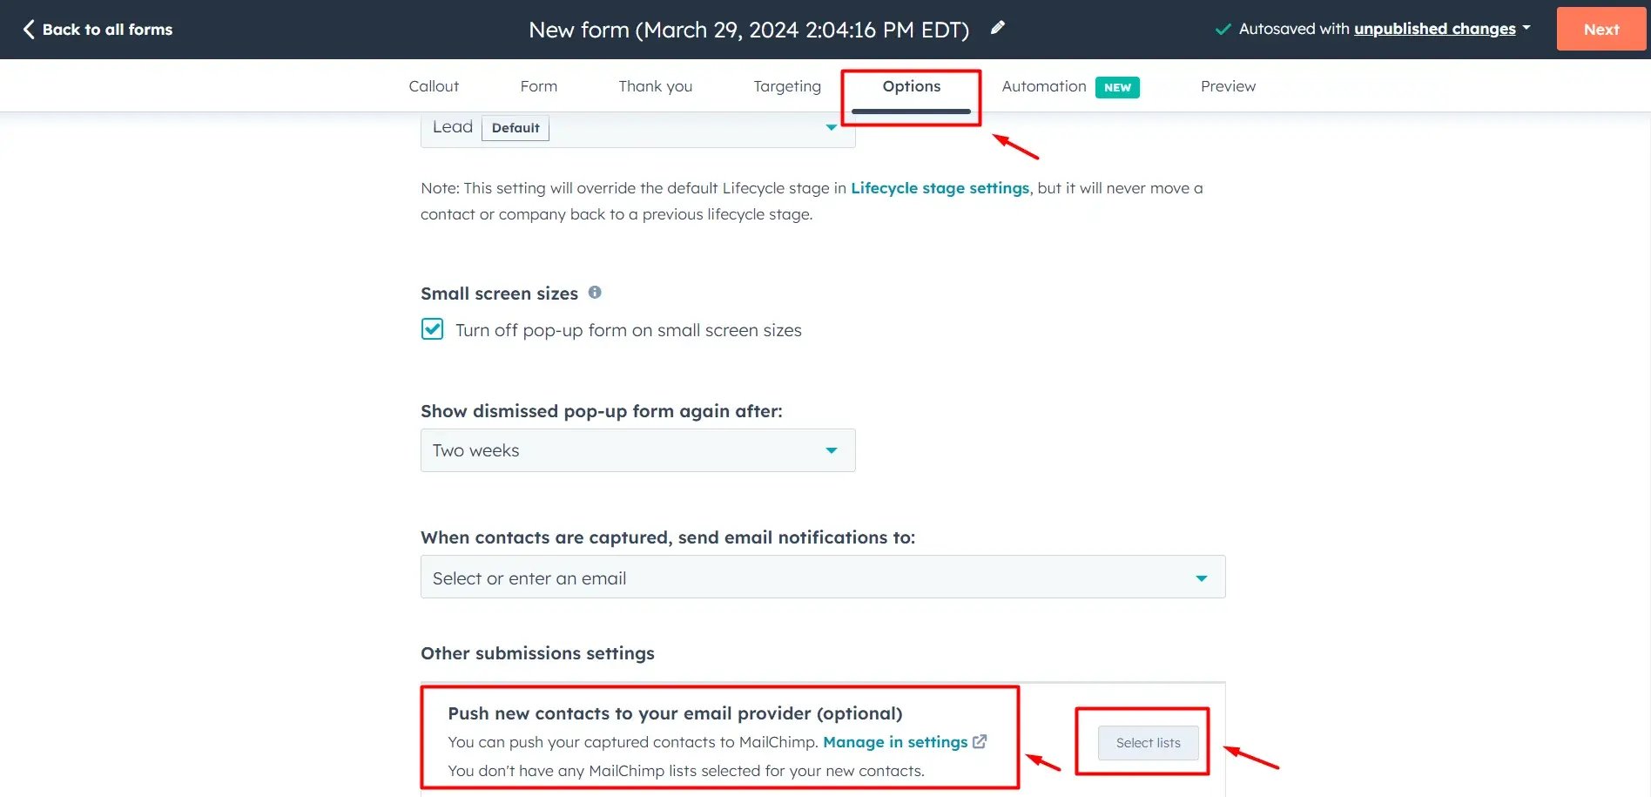Open the Lifecycle stage settings link

[940, 187]
